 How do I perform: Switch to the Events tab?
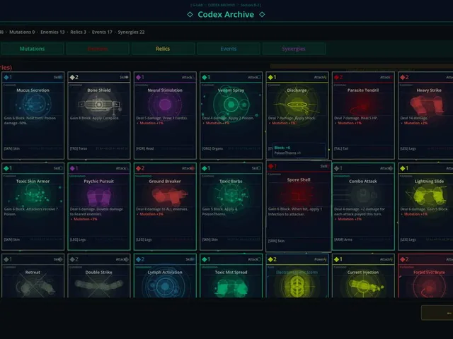(229, 49)
